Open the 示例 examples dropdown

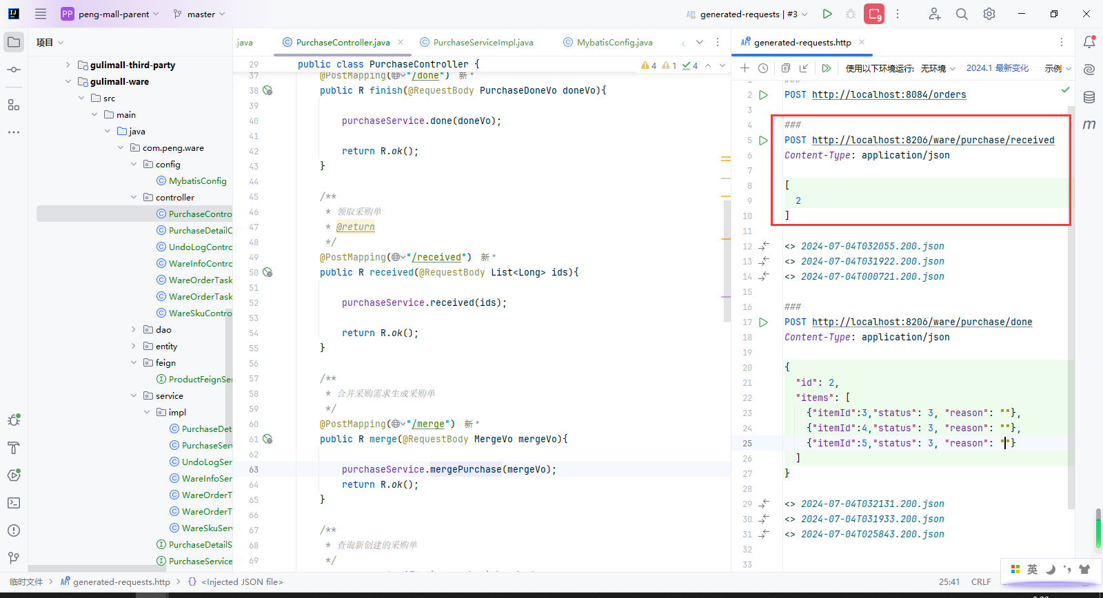click(x=1058, y=68)
